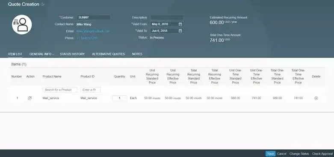Open the Status History tab

tap(72, 54)
